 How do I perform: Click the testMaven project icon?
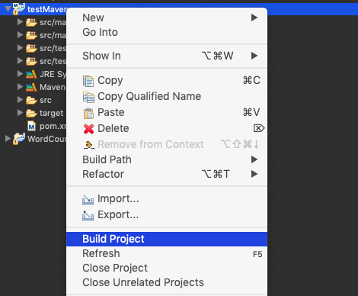coord(19,9)
